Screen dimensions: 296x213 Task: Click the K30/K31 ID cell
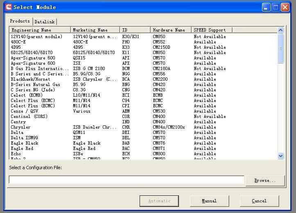(x=131, y=36)
